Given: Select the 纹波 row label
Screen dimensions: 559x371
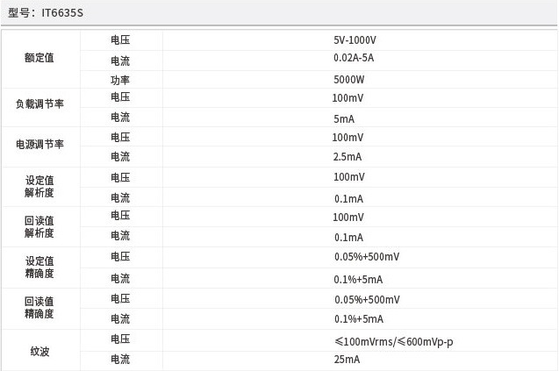Looking at the screenshot, I should pyautogui.click(x=39, y=350).
